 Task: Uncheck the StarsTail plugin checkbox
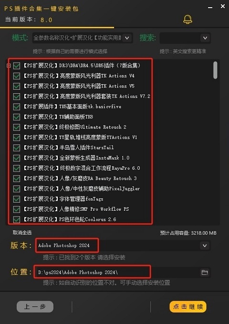[17, 148]
